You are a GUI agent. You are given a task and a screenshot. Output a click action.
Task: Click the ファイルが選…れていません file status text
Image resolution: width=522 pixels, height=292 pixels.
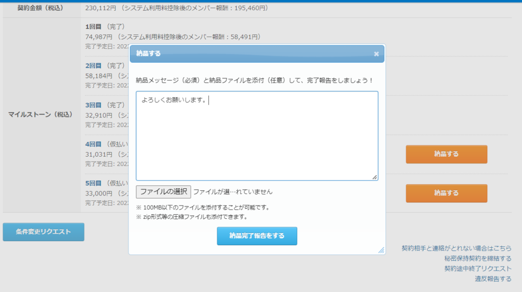233,192
